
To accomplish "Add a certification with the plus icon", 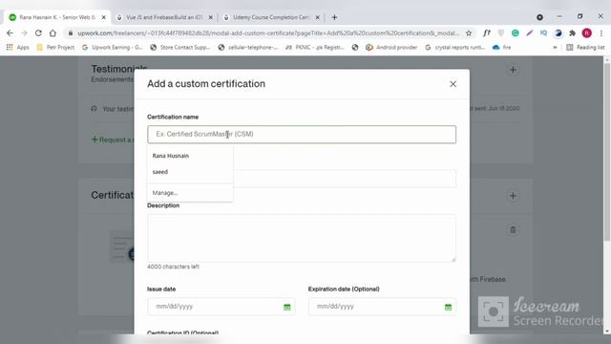I will click(x=513, y=196).
